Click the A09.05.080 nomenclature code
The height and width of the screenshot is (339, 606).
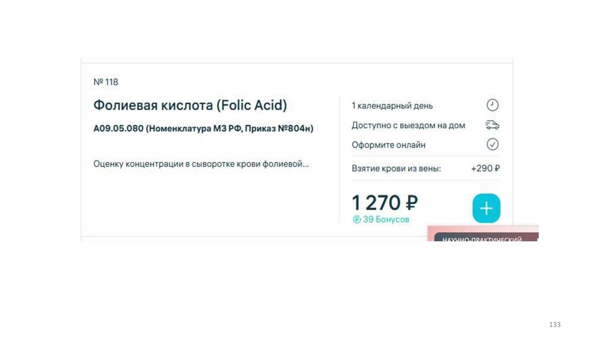point(118,128)
